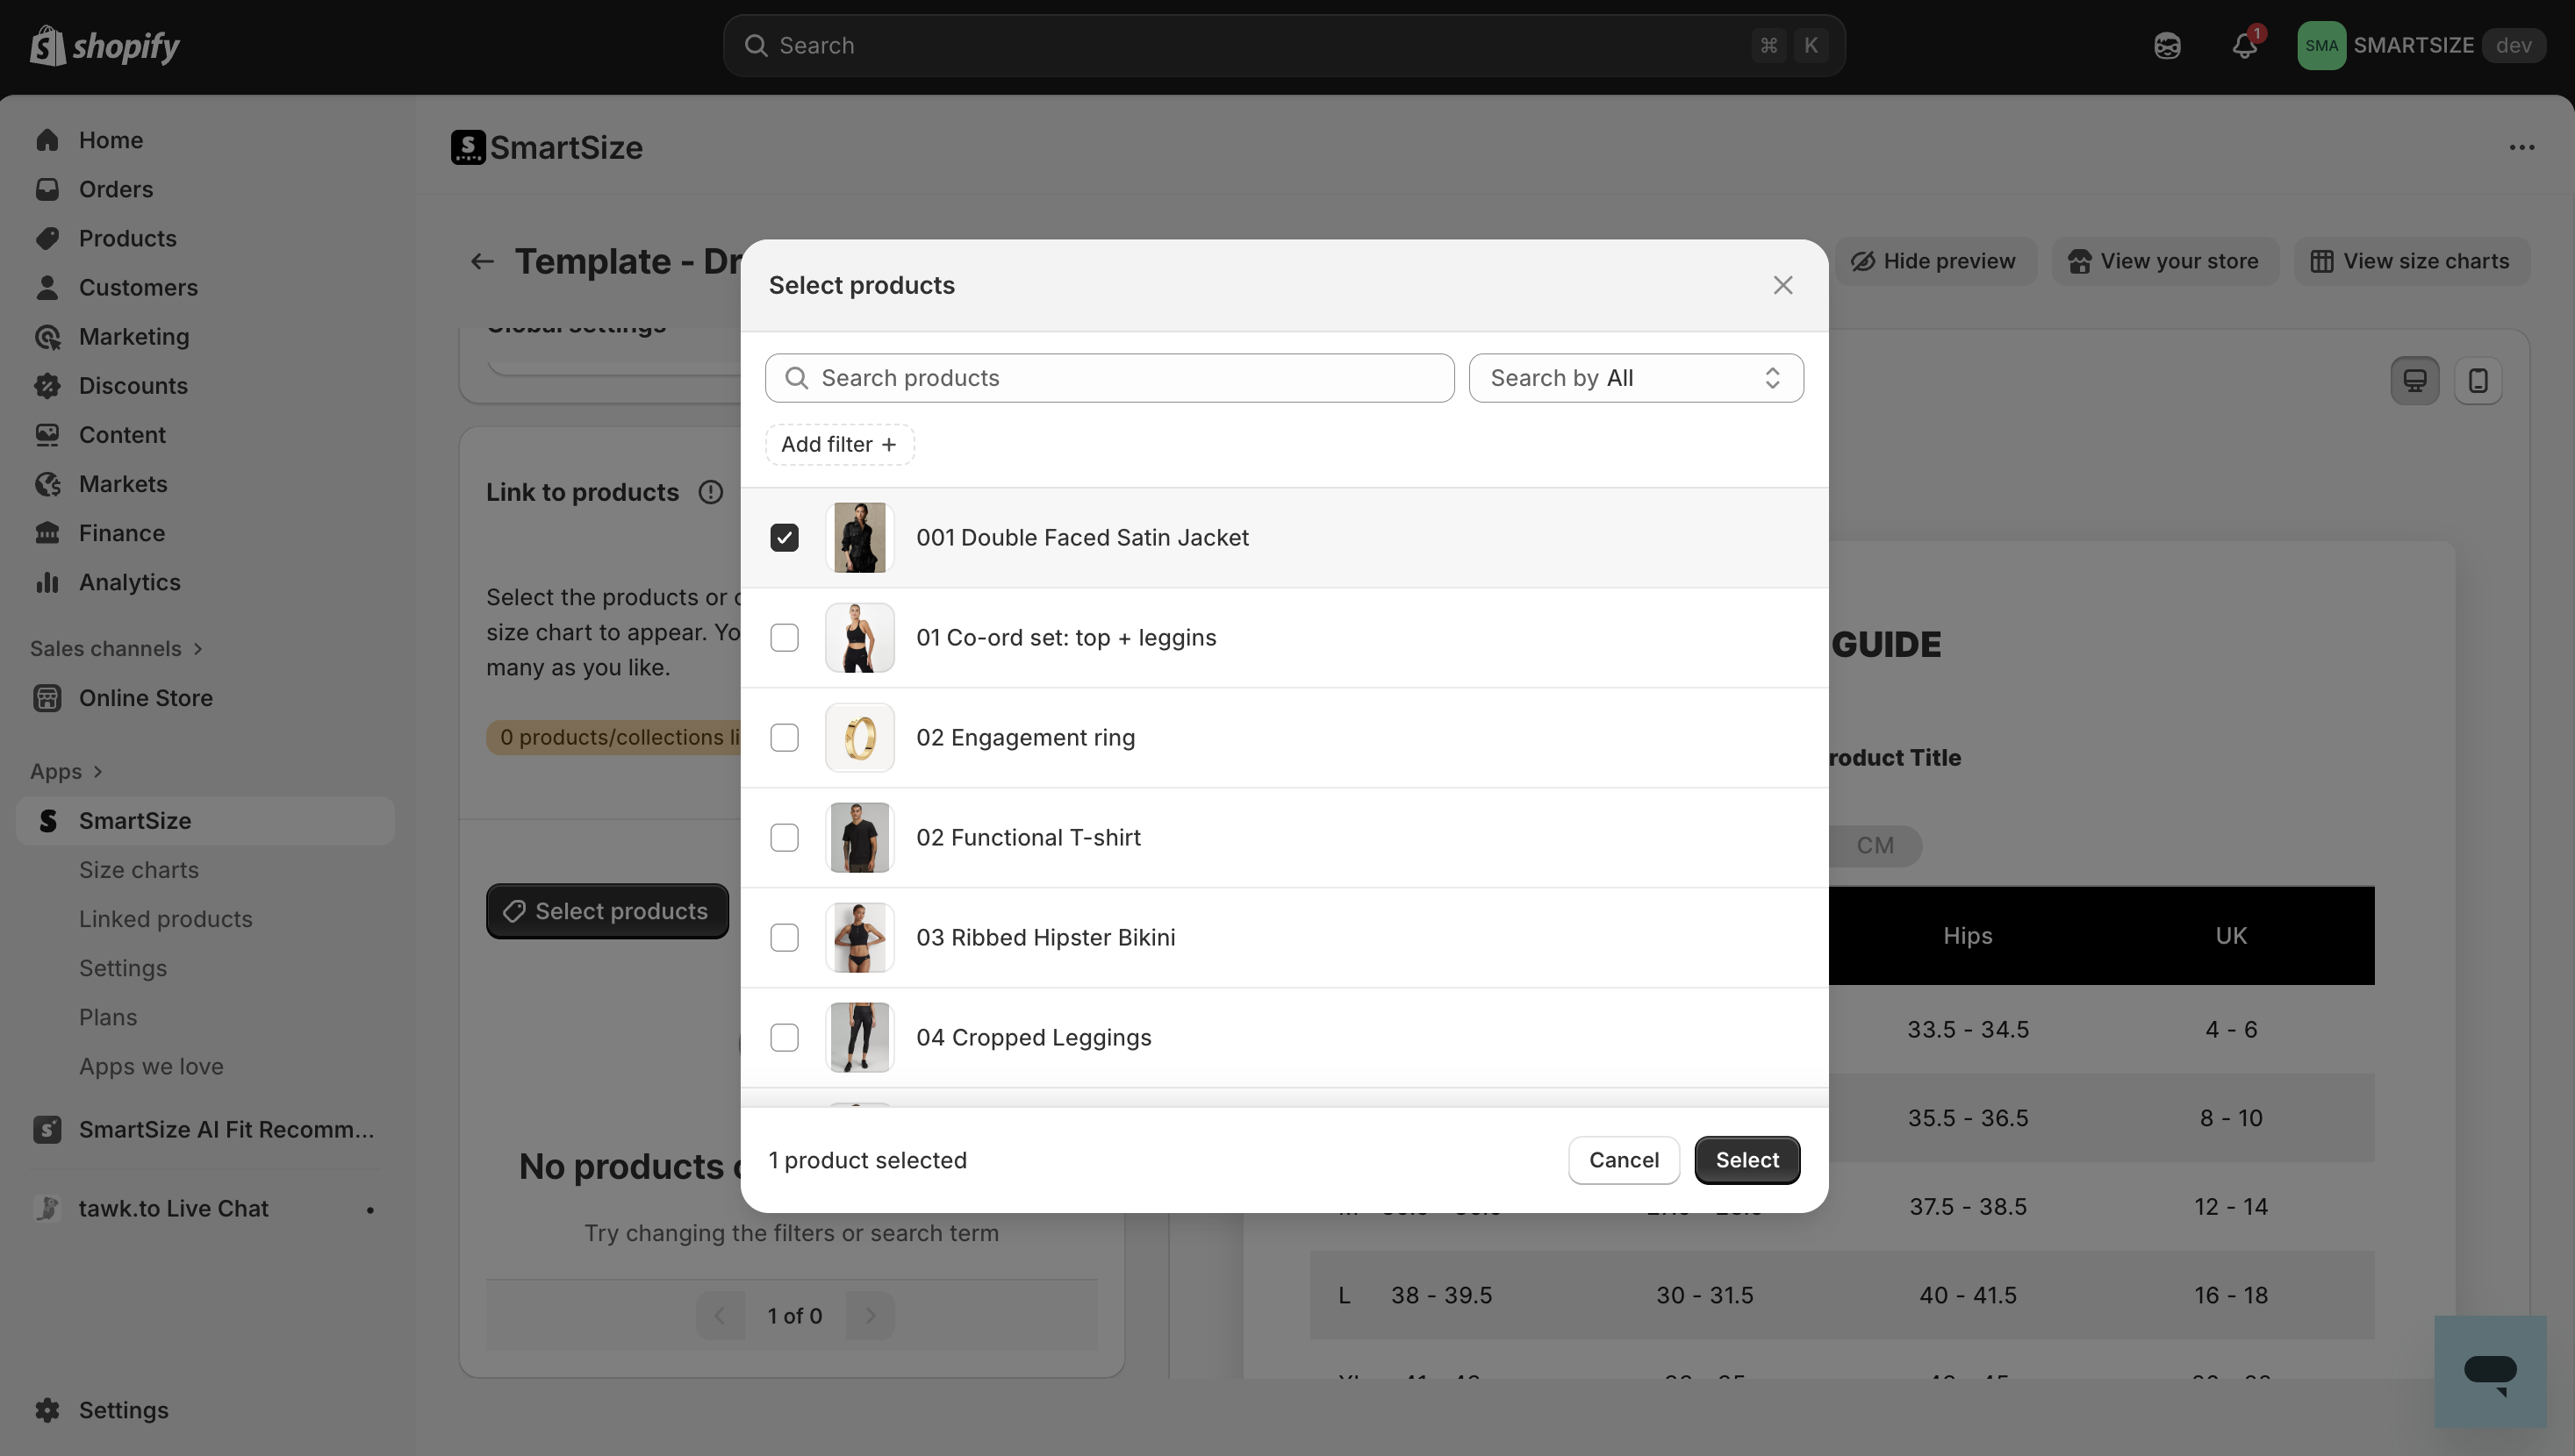Switch to desktop preview icon
Viewport: 2575px width, 1456px height.
[x=2414, y=380]
